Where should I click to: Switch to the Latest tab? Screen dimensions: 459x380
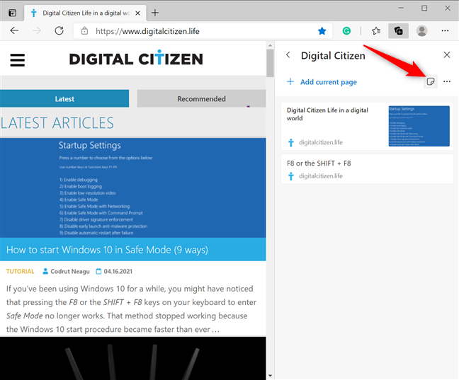coord(64,98)
